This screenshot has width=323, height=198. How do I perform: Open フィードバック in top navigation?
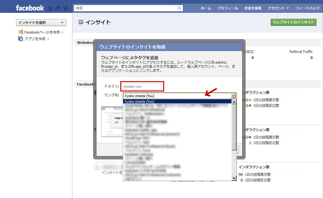click(x=307, y=8)
